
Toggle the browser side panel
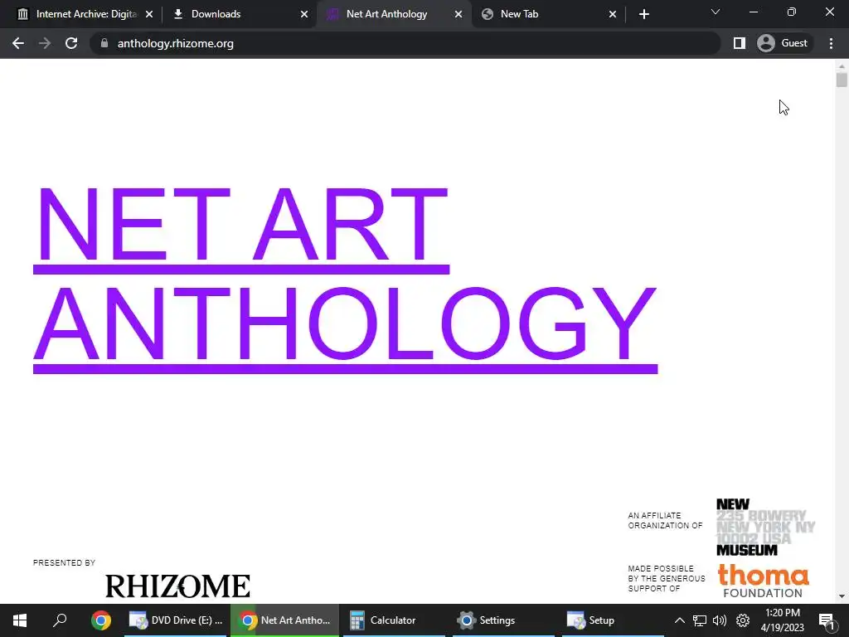(739, 43)
